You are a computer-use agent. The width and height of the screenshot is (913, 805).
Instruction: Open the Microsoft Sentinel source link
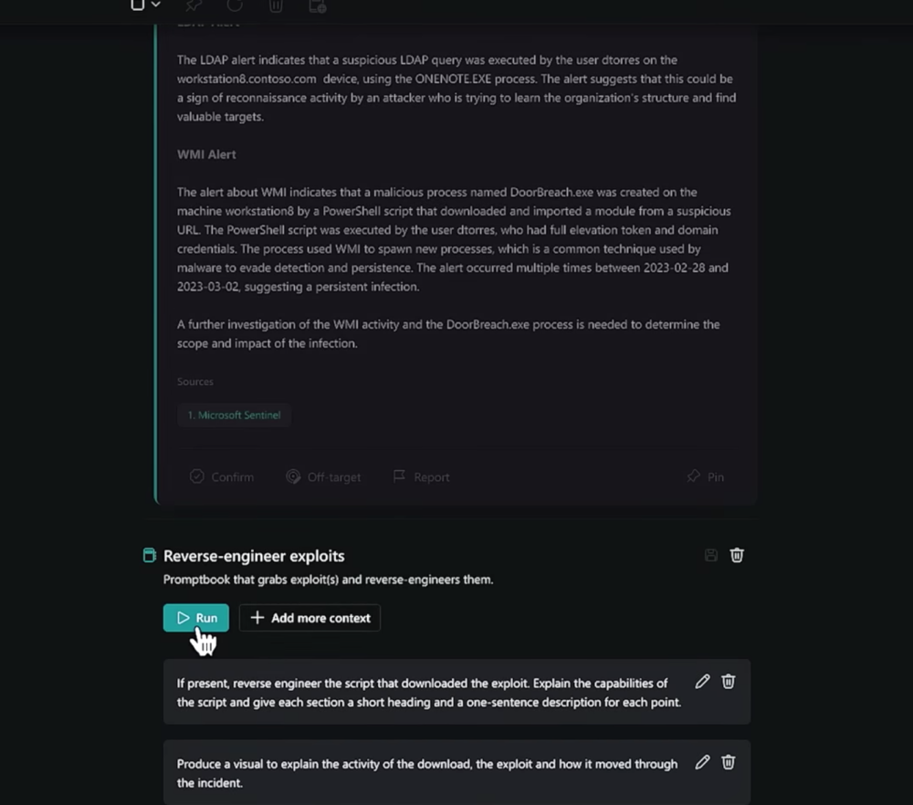click(x=234, y=415)
